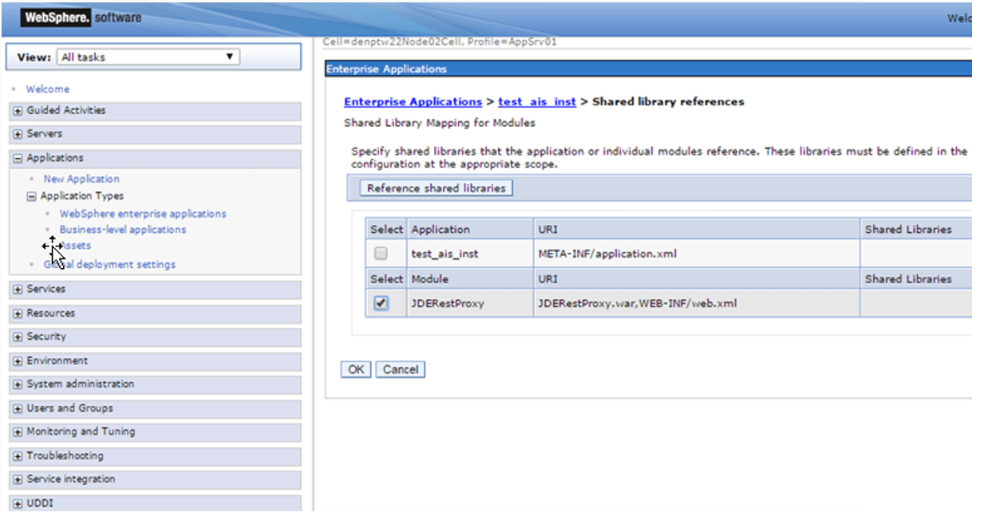Image resolution: width=1004 pixels, height=512 pixels.
Task: Expand the Servers section
Action: click(18, 134)
